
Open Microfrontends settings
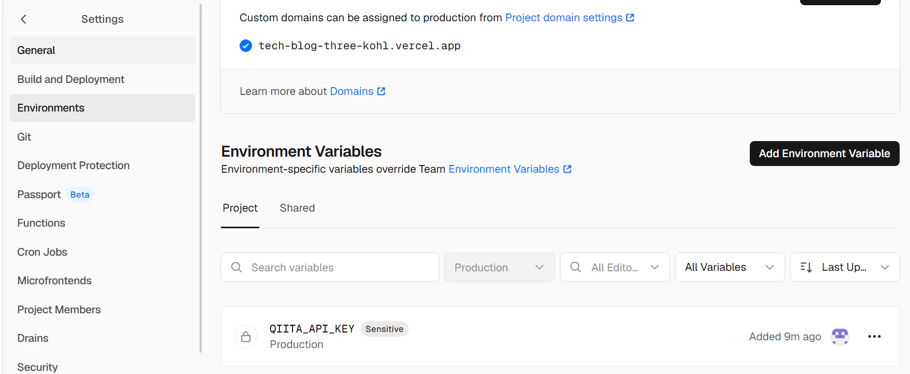pyautogui.click(x=102, y=281)
